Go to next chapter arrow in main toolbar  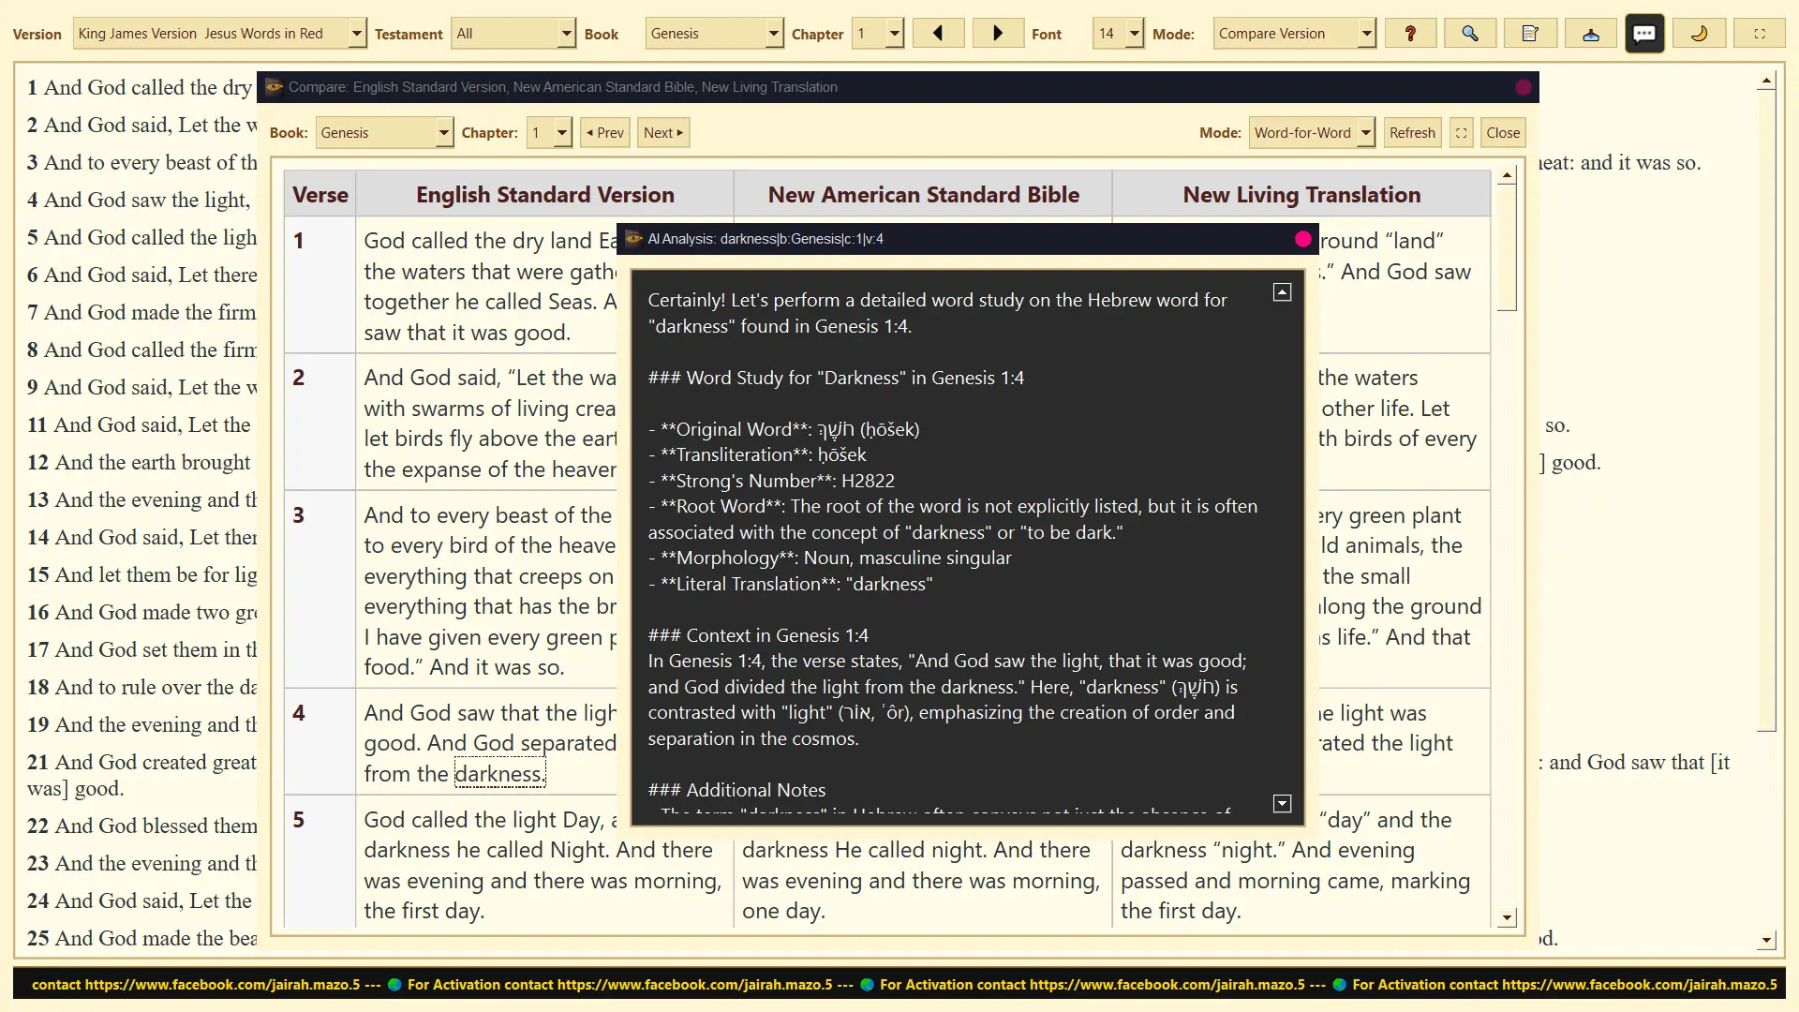tap(998, 34)
